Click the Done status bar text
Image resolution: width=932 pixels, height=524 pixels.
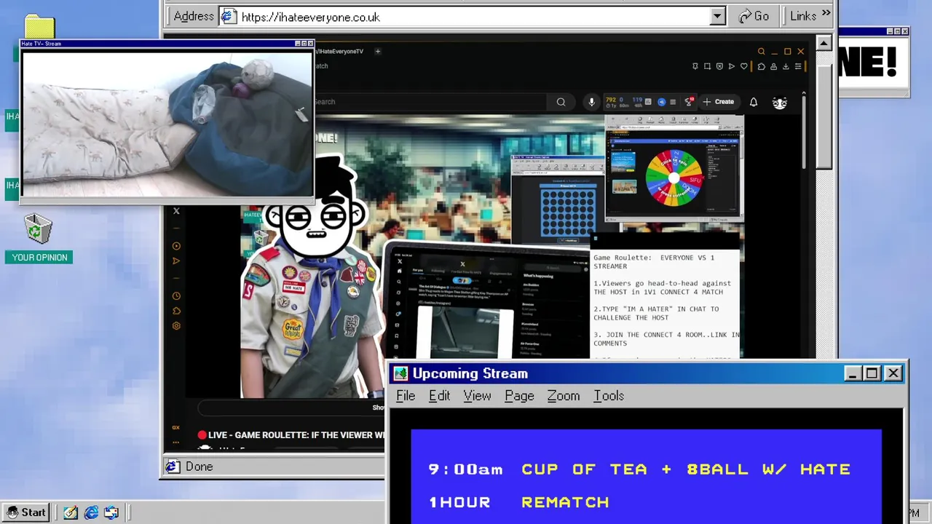pos(199,467)
